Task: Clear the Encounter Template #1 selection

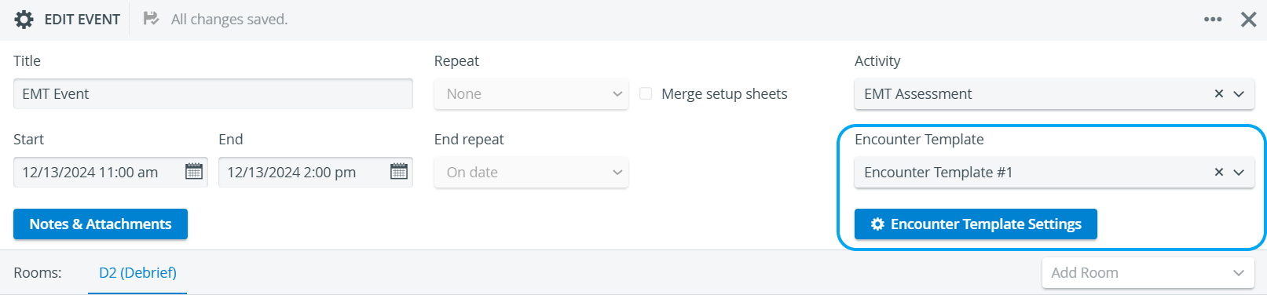Action: pos(1219,172)
